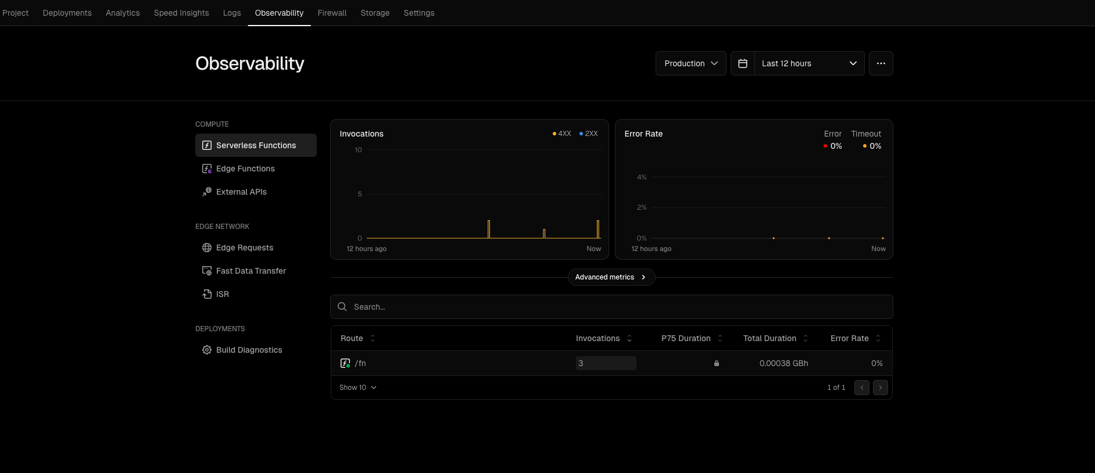1095x473 pixels.
Task: Open the Settings tab
Action: pos(419,13)
